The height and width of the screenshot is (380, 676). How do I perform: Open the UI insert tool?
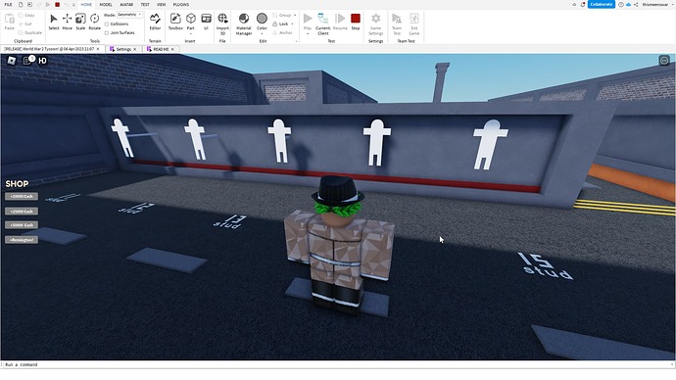point(206,22)
